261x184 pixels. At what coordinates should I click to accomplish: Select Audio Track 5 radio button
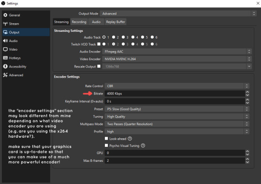[x=143, y=37]
